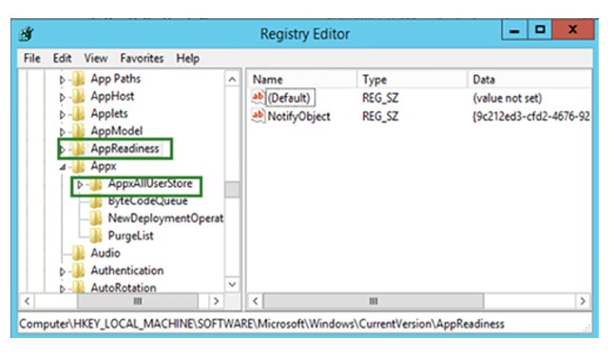Click the string value icon for (Default)
The height and width of the screenshot is (356, 614).
259,98
